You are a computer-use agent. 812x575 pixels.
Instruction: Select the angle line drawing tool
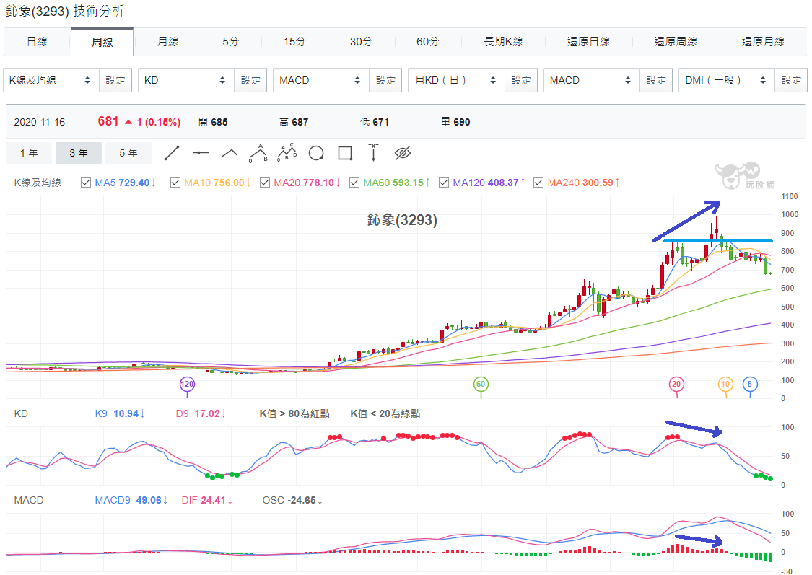point(229,153)
